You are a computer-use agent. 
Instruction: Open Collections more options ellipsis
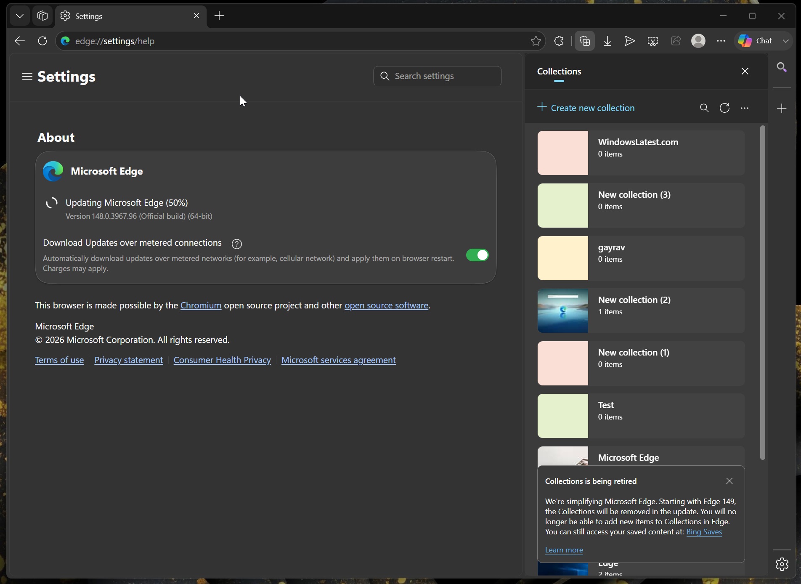coord(745,109)
